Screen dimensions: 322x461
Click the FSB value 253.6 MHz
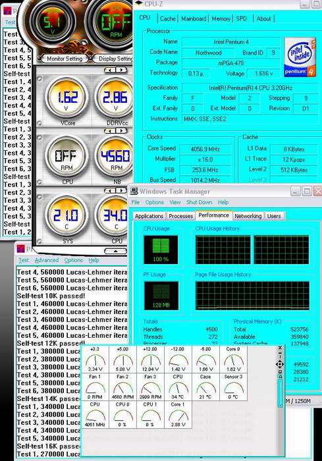click(x=205, y=170)
